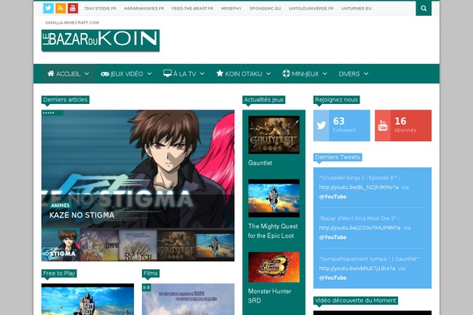Click @YouTube in the Orcs Must Die tweet

(333, 237)
